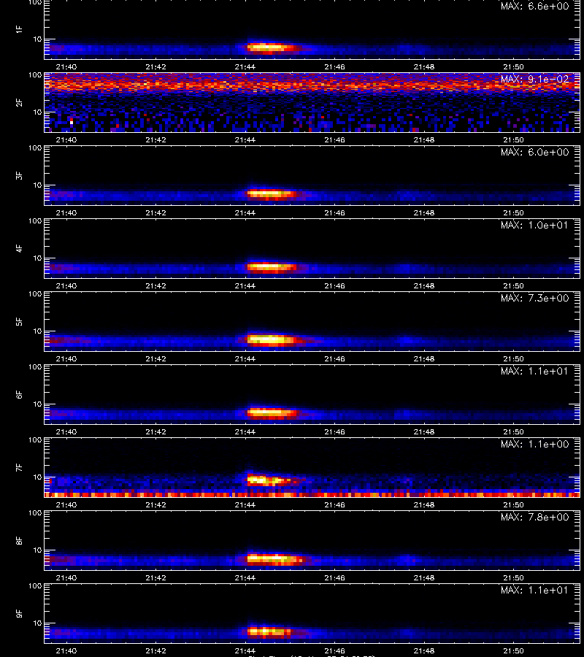Click the bright burst in the 9F spectrogram
This screenshot has width=584, height=657.
[269, 631]
